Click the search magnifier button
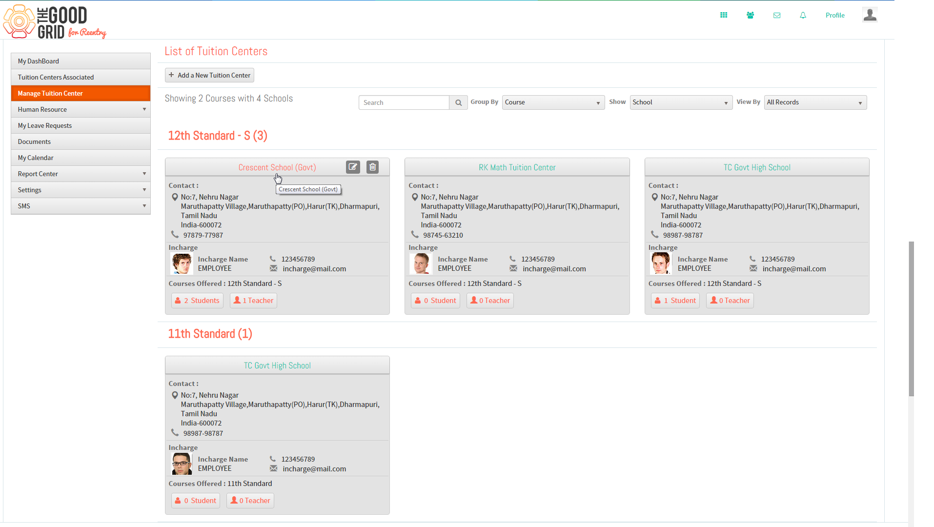This screenshot has width=934, height=527. 458,102
